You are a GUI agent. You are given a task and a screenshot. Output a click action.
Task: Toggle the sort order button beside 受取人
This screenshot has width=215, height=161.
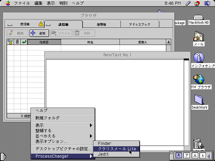coord(169,42)
